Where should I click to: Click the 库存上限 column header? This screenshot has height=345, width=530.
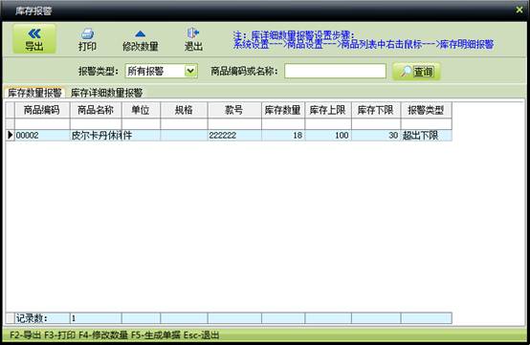(328, 110)
